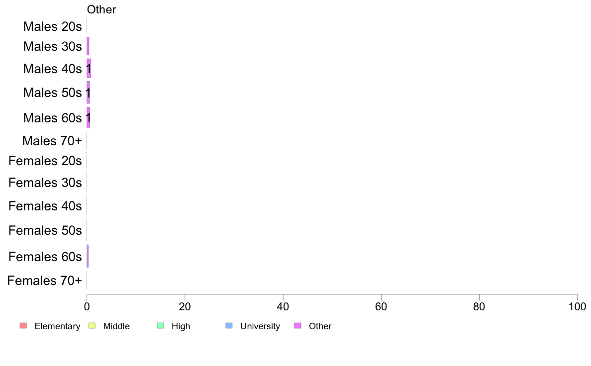The image size is (591, 366).
Task: Select the Males 40s bar
Action: [89, 68]
